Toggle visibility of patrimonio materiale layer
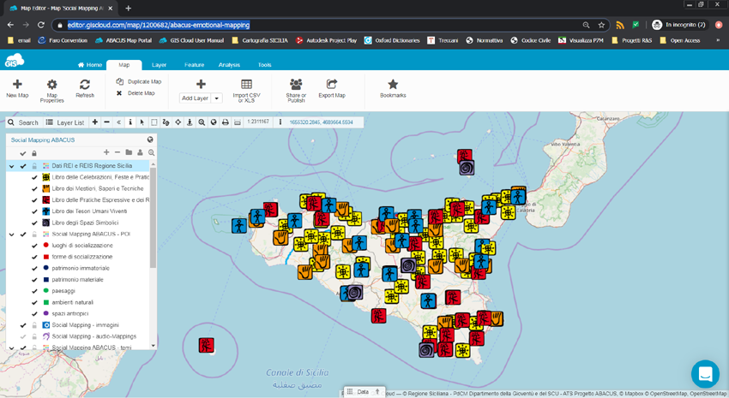Viewport: 729px width, 398px height. click(x=34, y=280)
